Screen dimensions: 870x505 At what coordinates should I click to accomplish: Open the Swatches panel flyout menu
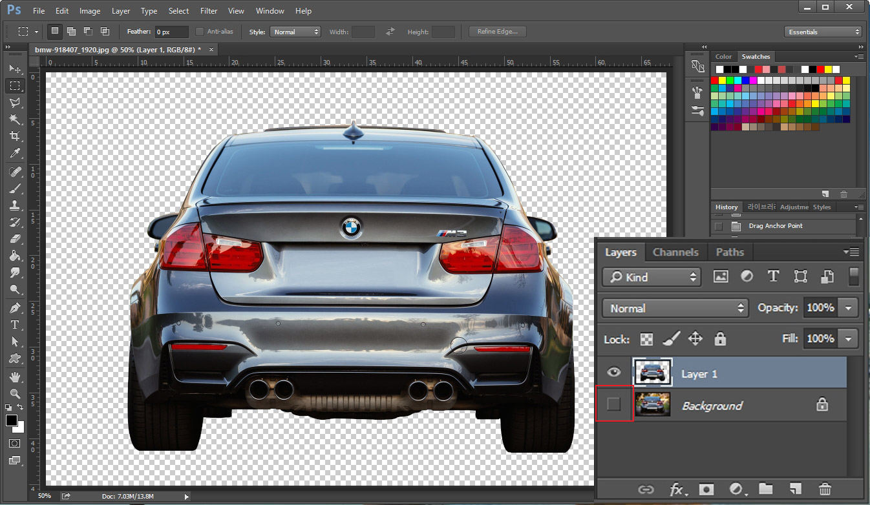[x=859, y=56]
